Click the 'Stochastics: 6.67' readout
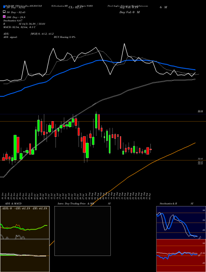 tap(13, 21)
